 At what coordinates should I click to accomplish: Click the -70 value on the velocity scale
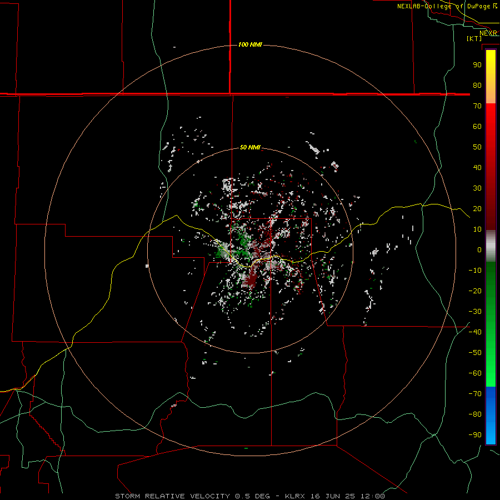(475, 393)
